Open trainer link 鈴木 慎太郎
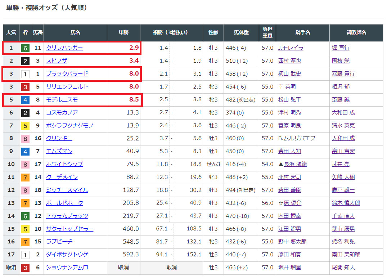The image size is (387, 278). (x=346, y=203)
